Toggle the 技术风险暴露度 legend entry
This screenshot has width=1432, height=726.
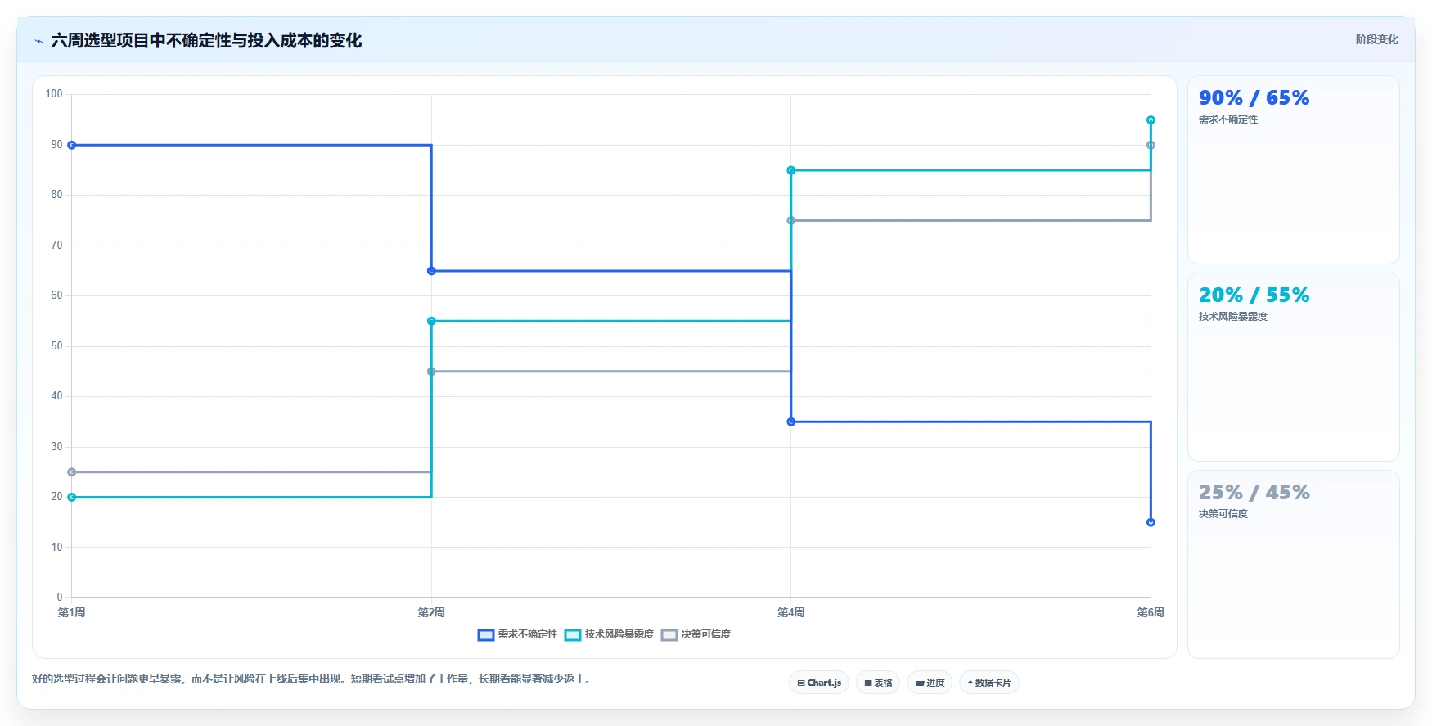[x=610, y=634]
